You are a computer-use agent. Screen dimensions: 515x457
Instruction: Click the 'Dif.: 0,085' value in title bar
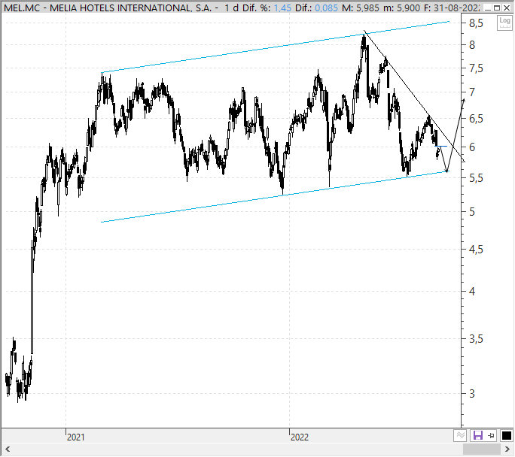[316, 8]
